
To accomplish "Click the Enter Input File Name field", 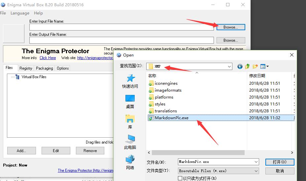I will [x=121, y=27].
